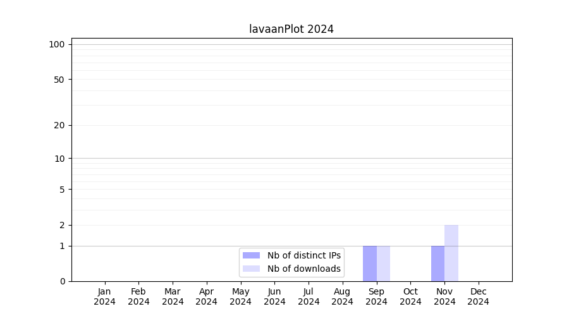Viewport: 569px width, 316px height.
Task: Click the Mar 2024 axis label
Action: pos(173,296)
